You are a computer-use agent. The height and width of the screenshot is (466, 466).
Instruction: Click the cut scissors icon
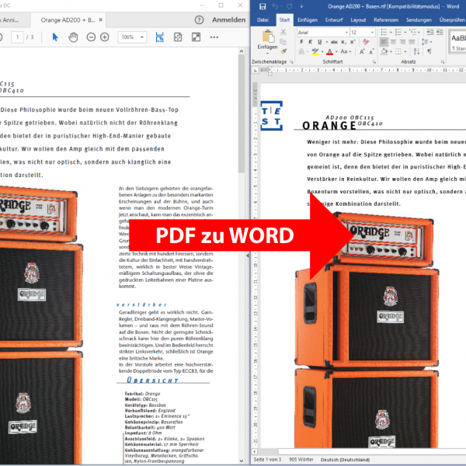click(x=283, y=32)
